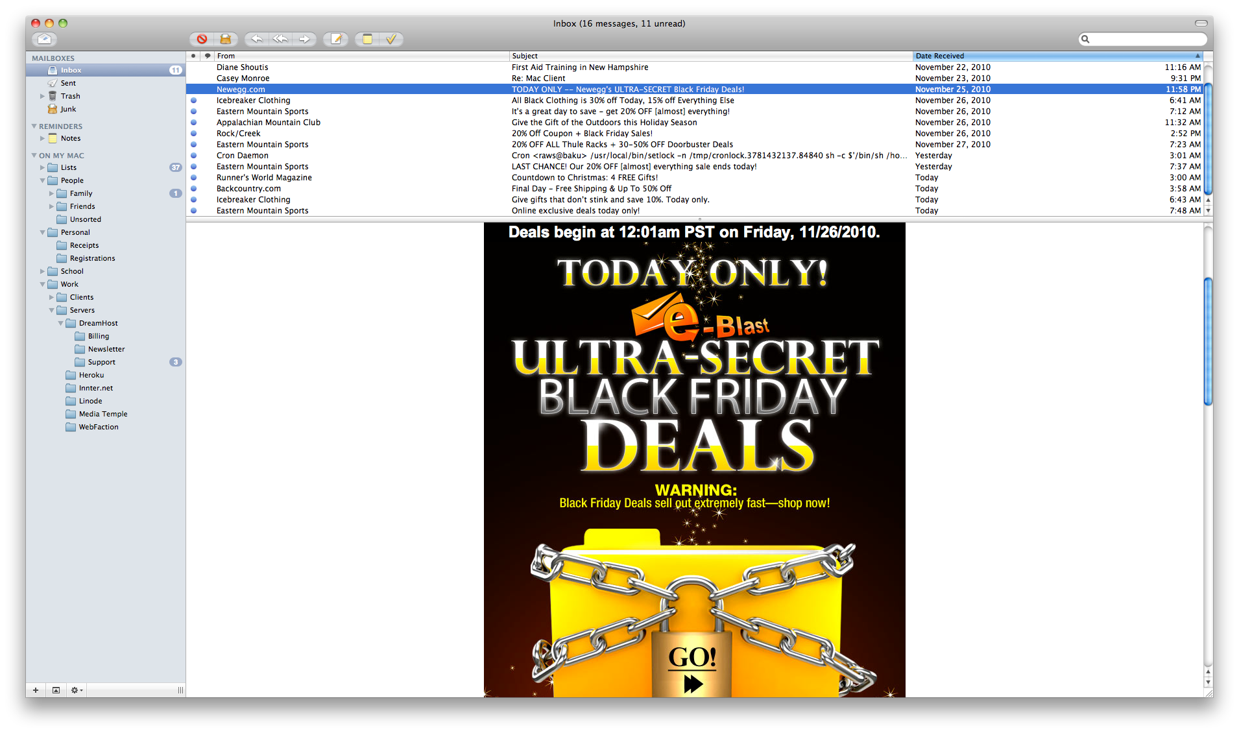Click the down arrow of the message list scrollbar

[x=1208, y=211]
